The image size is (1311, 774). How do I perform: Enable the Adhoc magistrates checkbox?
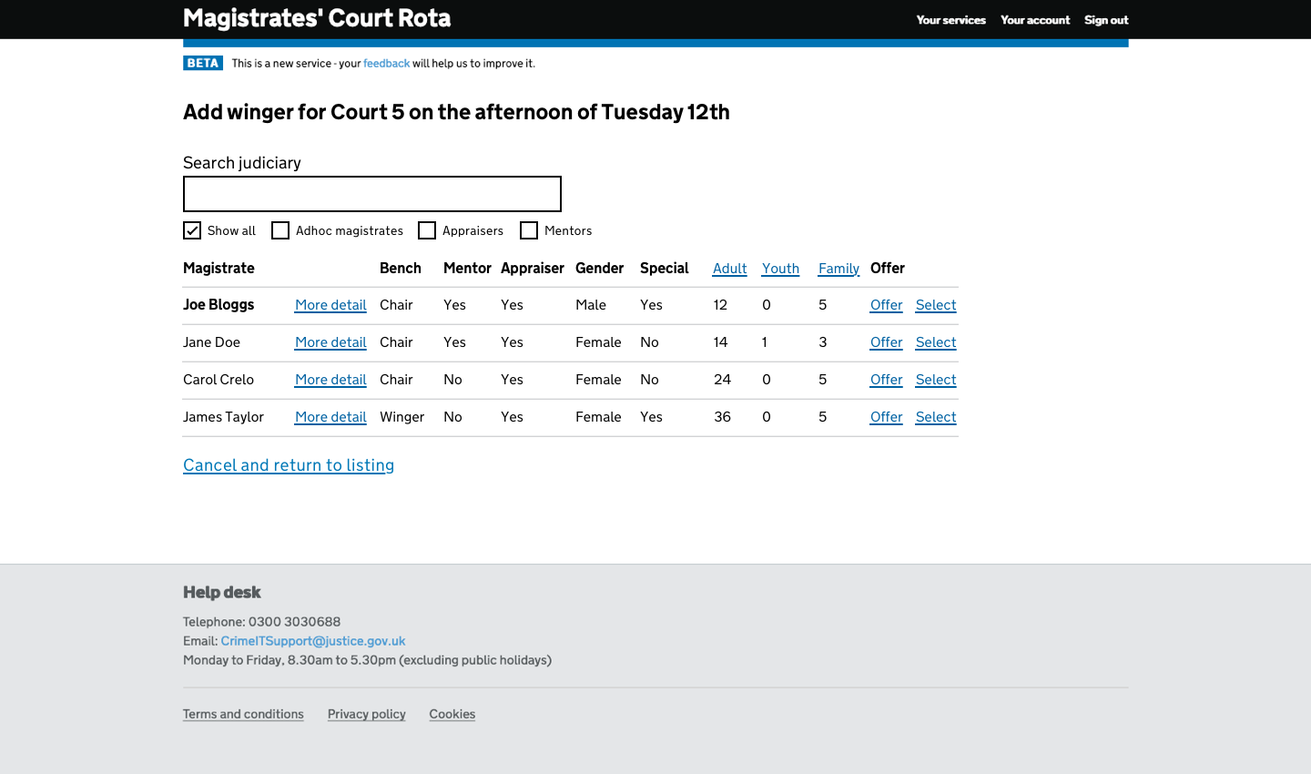pyautogui.click(x=280, y=230)
